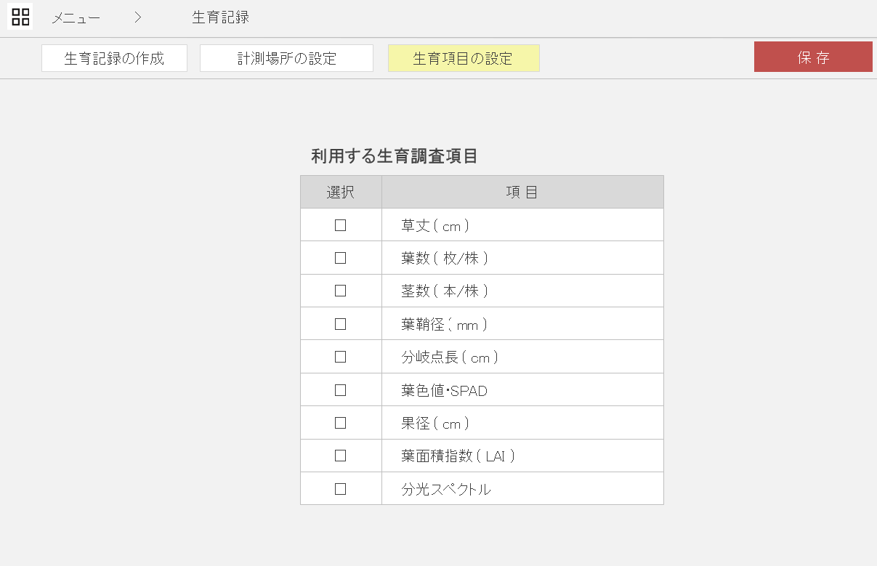Image resolution: width=877 pixels, height=566 pixels.
Task: Check the 果径 (cm) checkbox
Action: [x=340, y=423]
